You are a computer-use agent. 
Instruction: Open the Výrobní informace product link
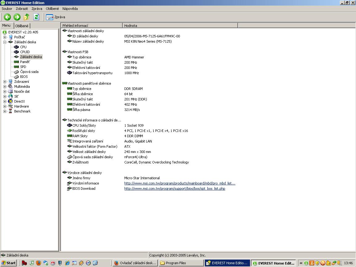tap(180, 183)
